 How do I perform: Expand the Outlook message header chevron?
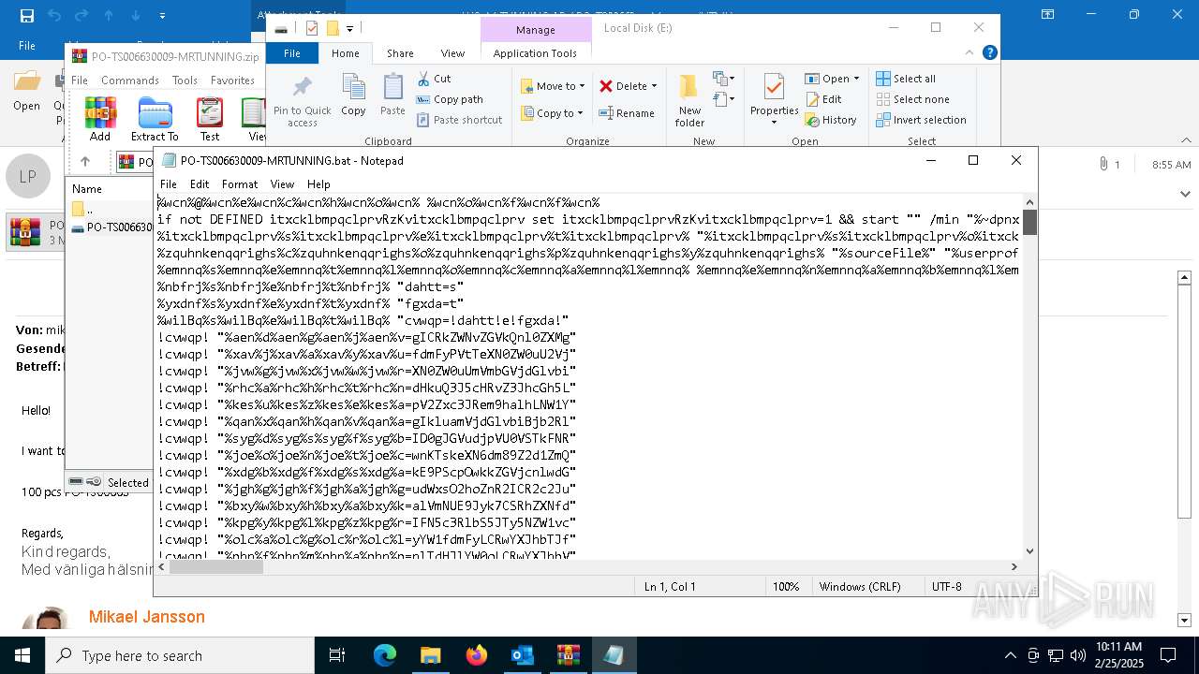1184,194
